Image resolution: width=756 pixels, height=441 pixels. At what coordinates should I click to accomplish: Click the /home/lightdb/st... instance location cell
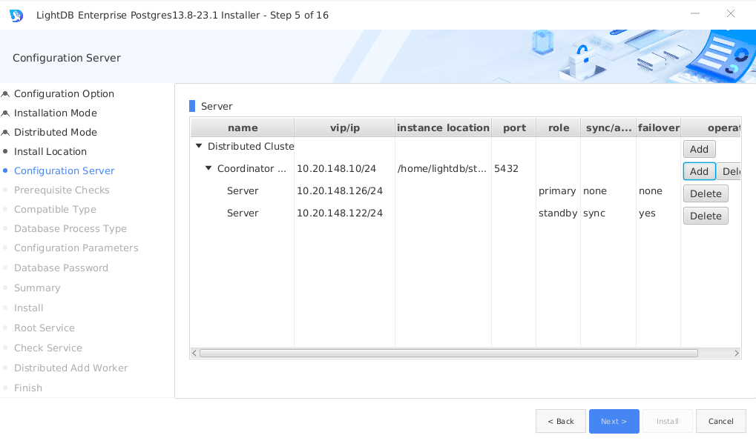click(442, 168)
